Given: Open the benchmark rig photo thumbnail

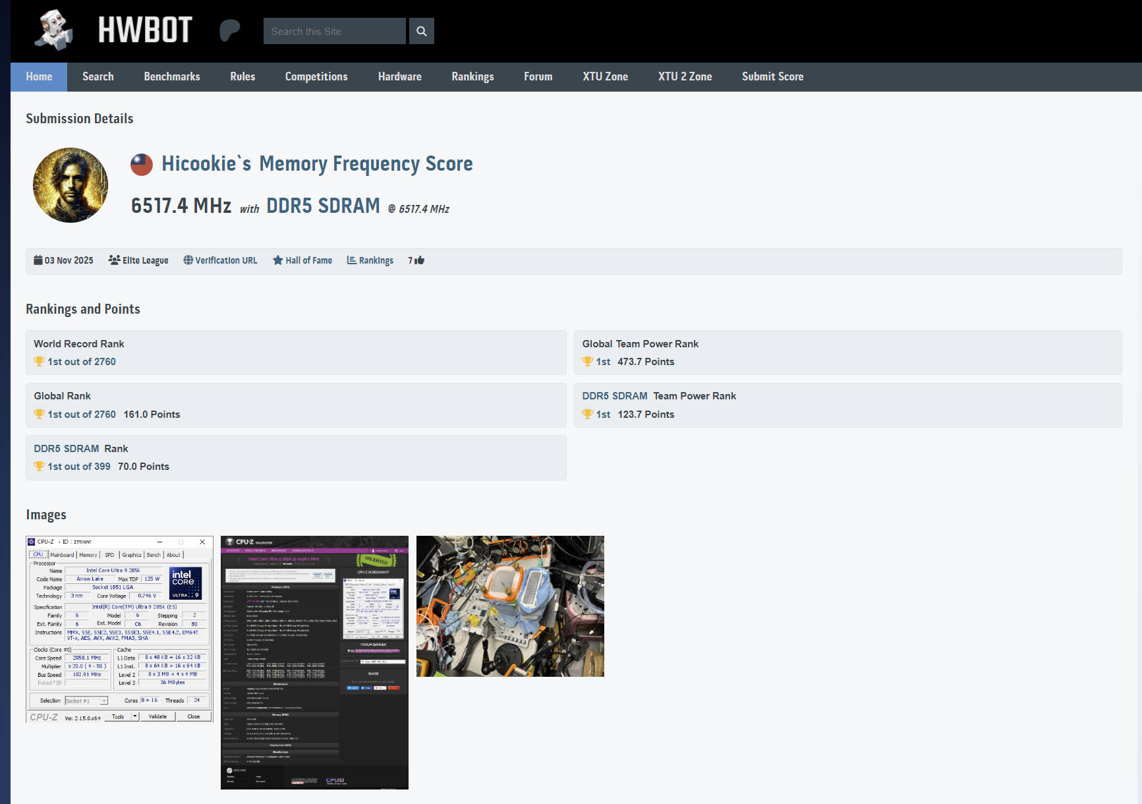Looking at the screenshot, I should (x=510, y=606).
